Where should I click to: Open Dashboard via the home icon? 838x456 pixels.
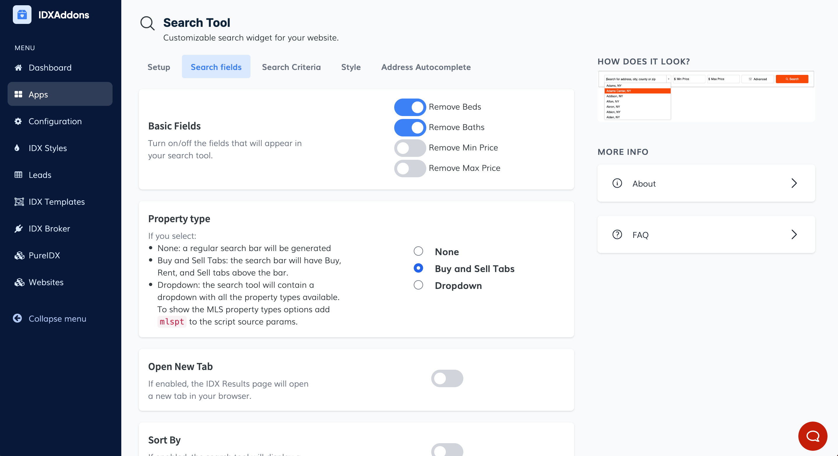pyautogui.click(x=18, y=68)
